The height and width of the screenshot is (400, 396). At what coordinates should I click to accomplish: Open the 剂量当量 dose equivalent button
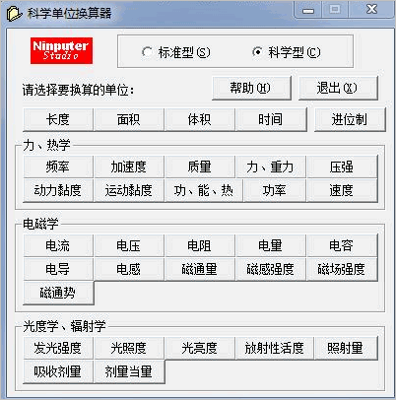tap(129, 371)
